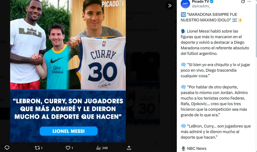This screenshot has width=257, height=152.
Task: Collapse sidebar with the double chevron button
Action: [x=170, y=5]
